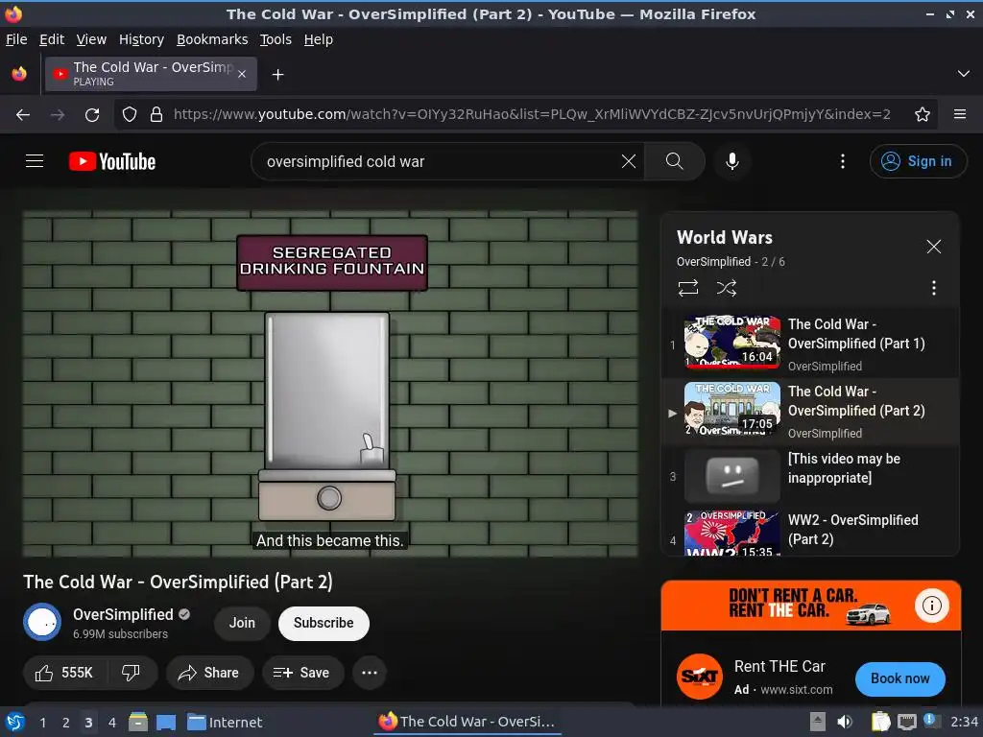The image size is (983, 737).
Task: Open the Sixt logo in ad
Action: point(699,677)
